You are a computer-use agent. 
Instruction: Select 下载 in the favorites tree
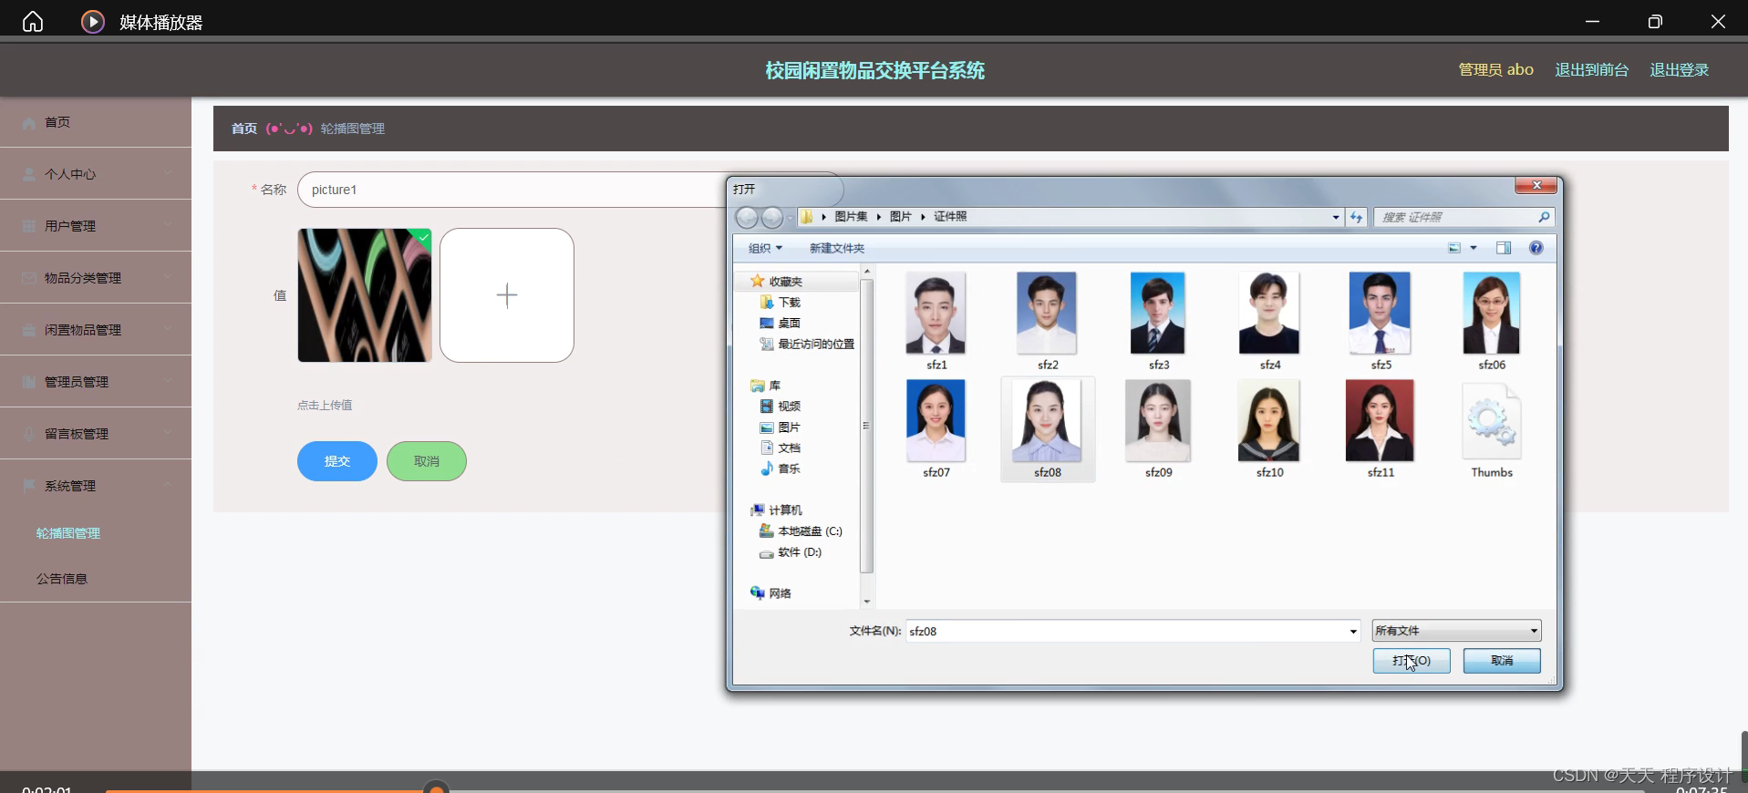tap(789, 302)
